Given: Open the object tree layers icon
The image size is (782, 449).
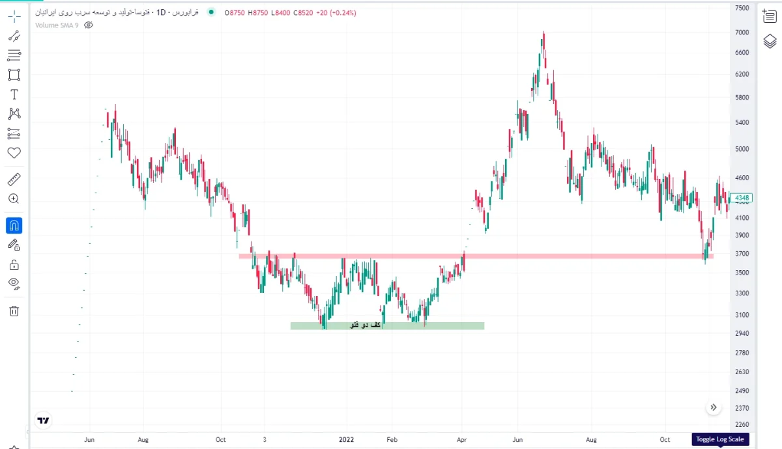Looking at the screenshot, I should (770, 42).
